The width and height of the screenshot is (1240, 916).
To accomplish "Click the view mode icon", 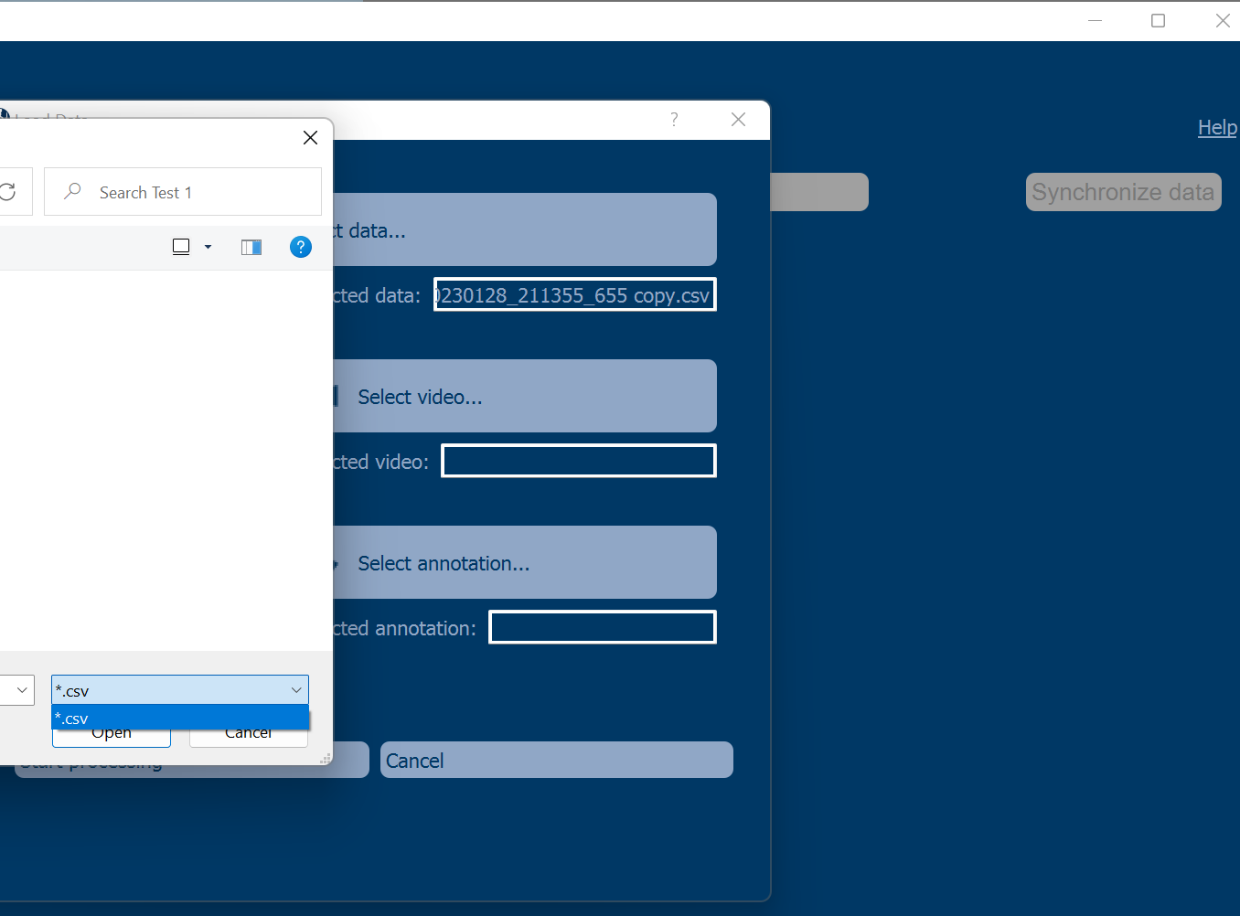I will click(180, 246).
